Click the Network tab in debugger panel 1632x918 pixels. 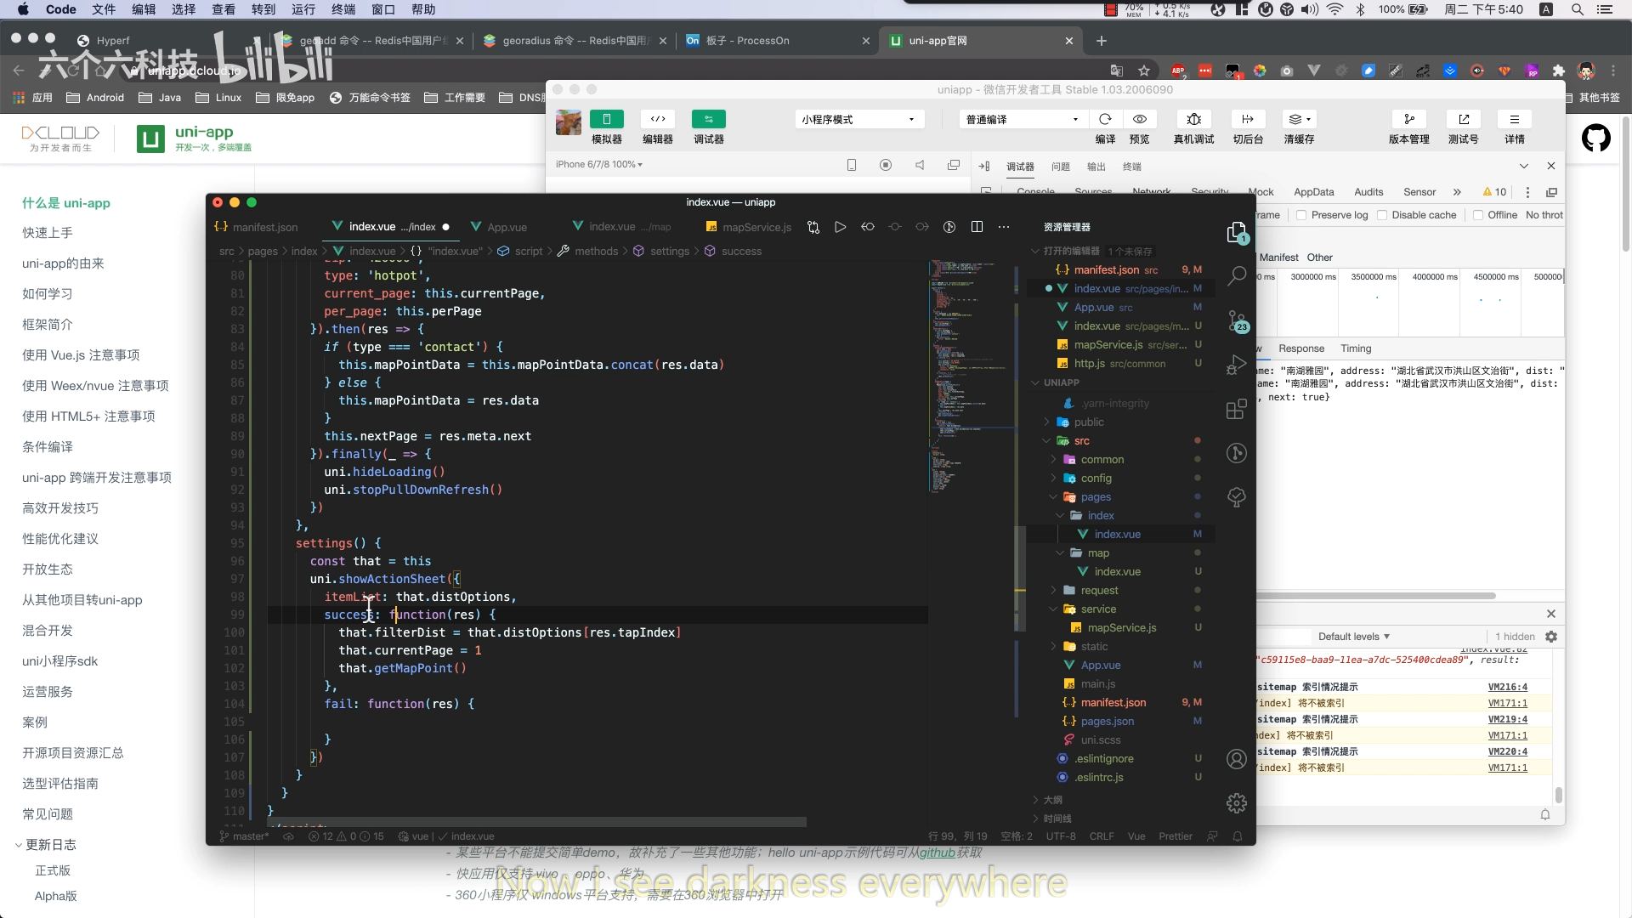1151,191
